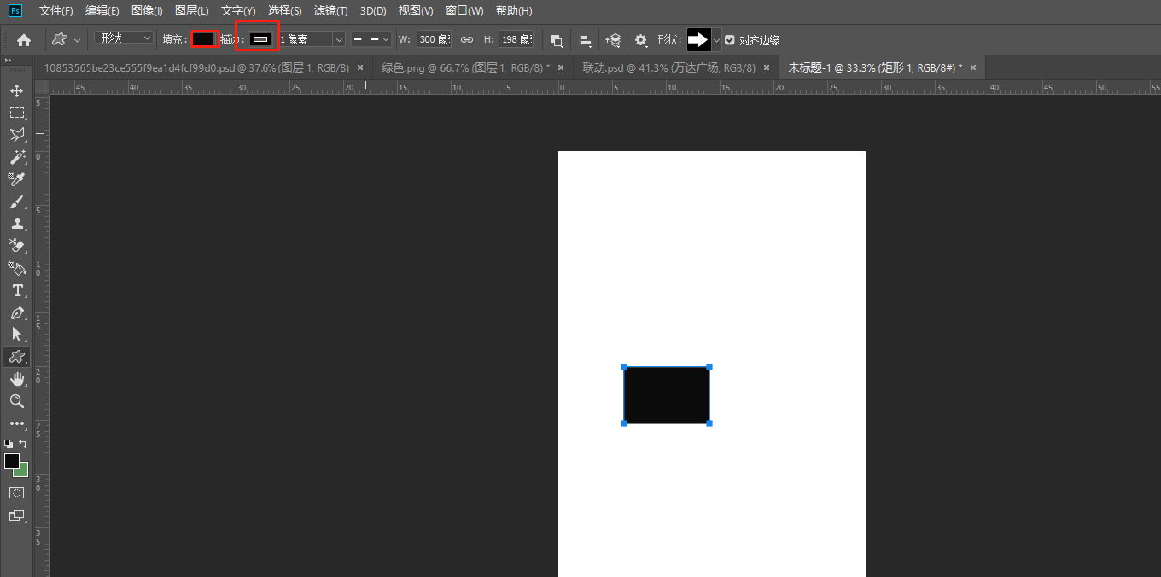Image resolution: width=1161 pixels, height=577 pixels.
Task: Open the stroke width dropdown arrow
Action: click(x=339, y=39)
